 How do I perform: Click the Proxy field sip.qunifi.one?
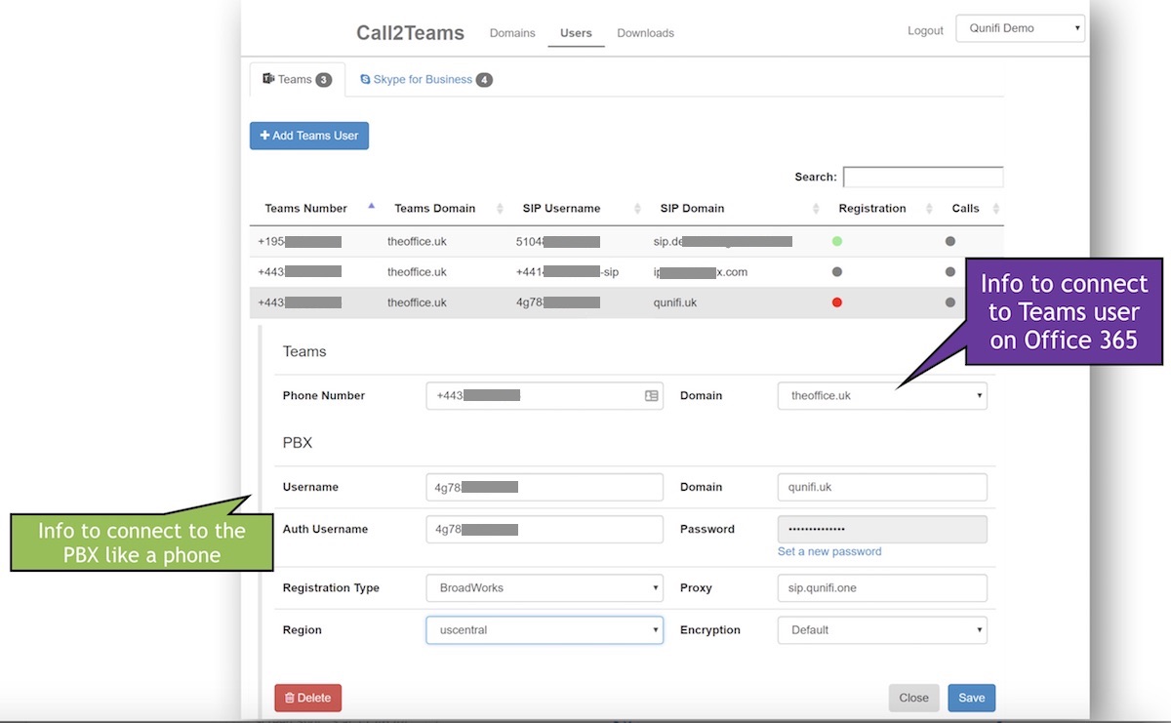coord(882,588)
